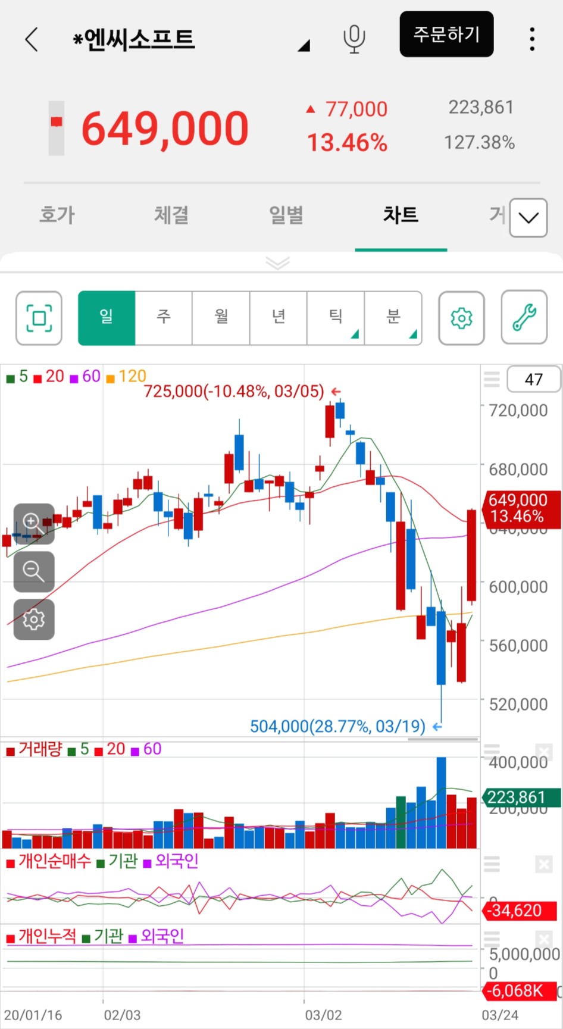The height and width of the screenshot is (1029, 563).
Task: Tap the fullscreen chart frame icon
Action: (39, 318)
